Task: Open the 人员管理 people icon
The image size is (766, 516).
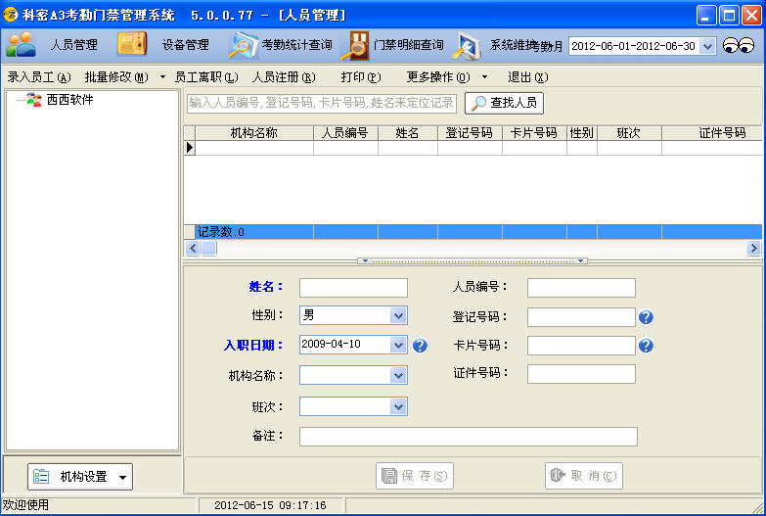Action: [x=21, y=45]
